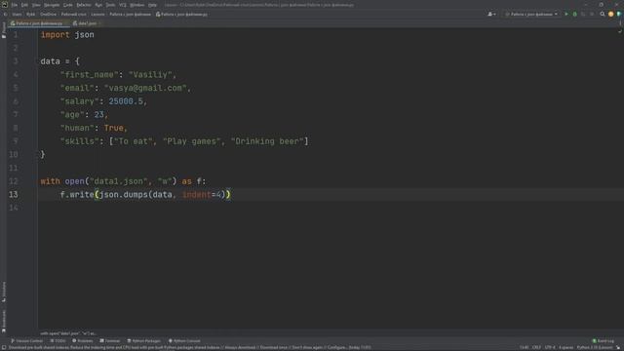This screenshot has height=351, width=624.
Task: Open the Bookmarks tool window sidebar
Action: tap(4, 321)
